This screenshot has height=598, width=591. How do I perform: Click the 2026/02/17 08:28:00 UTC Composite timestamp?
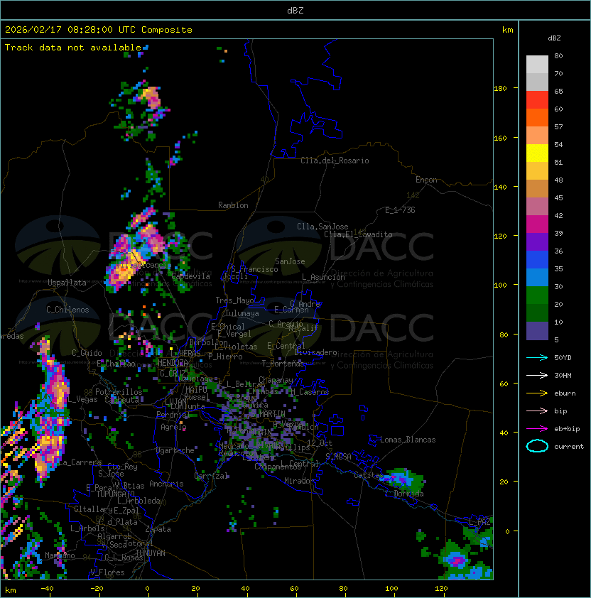99,30
